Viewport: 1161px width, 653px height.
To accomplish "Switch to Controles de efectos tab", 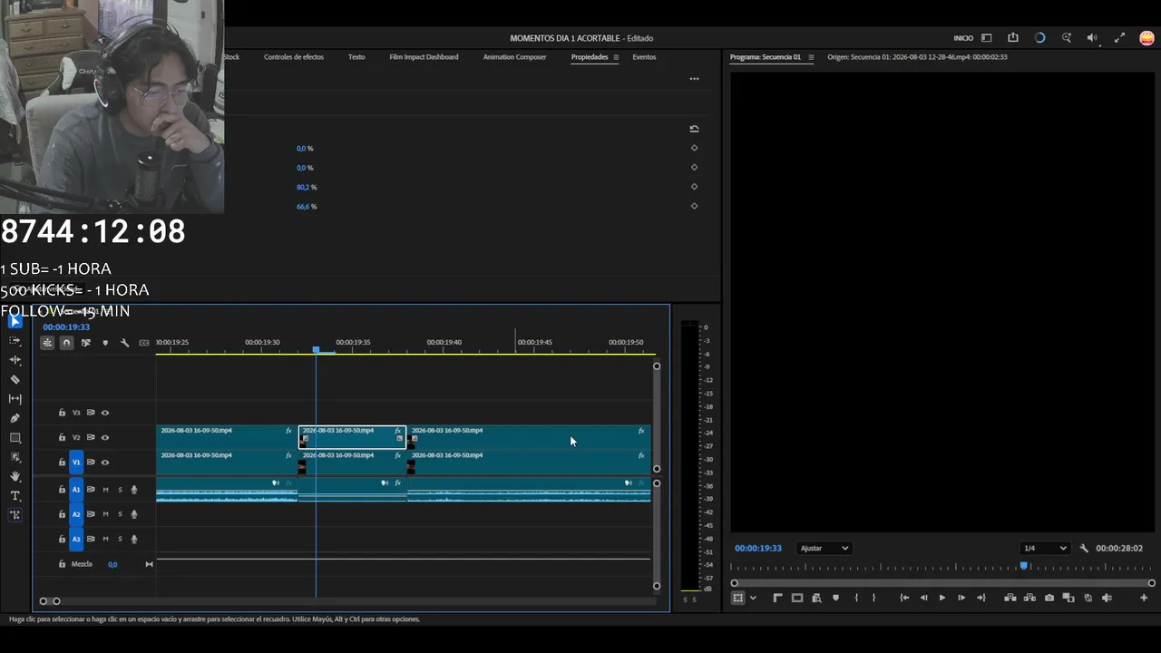I will coord(294,57).
